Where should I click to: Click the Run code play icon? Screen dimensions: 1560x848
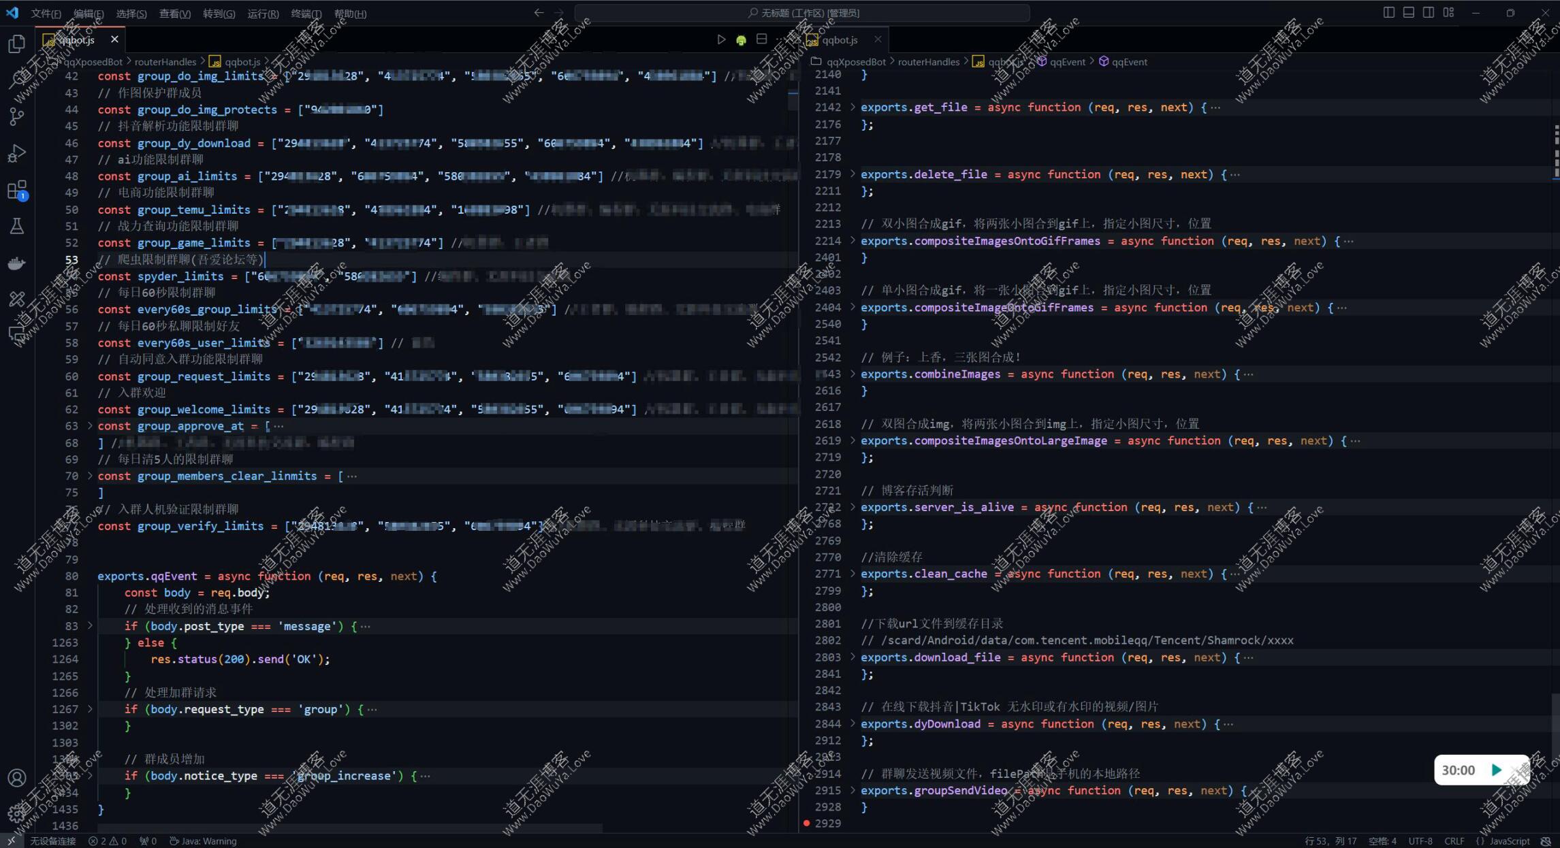pyautogui.click(x=721, y=39)
